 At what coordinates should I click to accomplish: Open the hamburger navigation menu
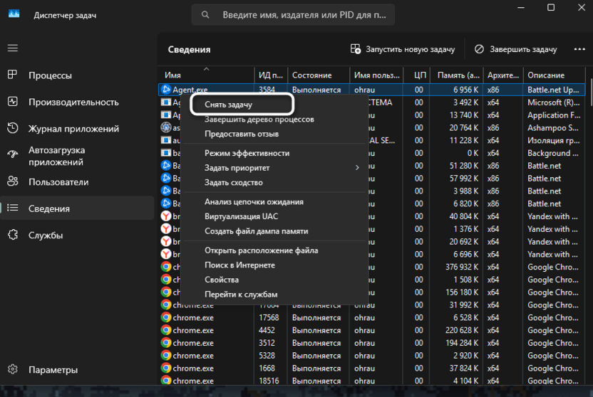coord(13,48)
